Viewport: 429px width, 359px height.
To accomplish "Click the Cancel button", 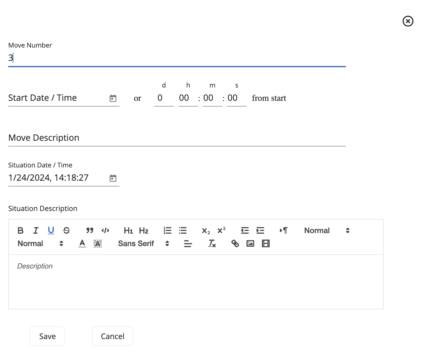I will [113, 336].
